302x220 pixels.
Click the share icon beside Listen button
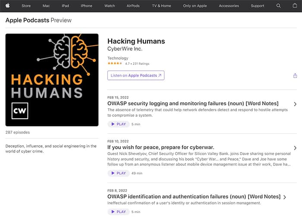point(295,76)
